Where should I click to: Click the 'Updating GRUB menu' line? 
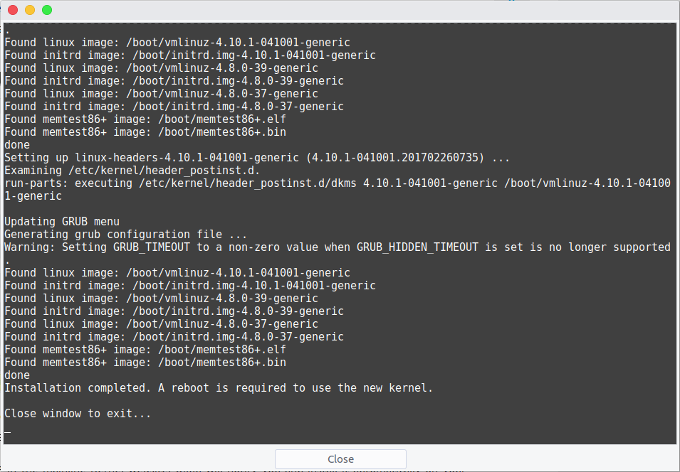point(61,222)
